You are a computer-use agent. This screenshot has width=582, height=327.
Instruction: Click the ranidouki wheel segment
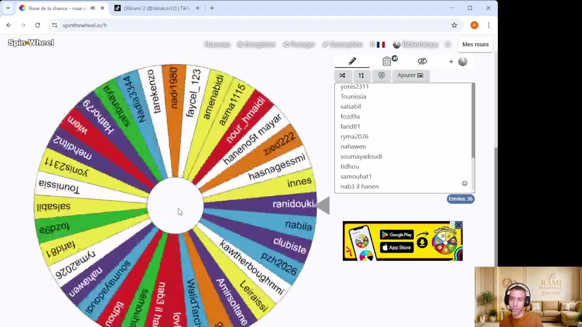[273, 204]
